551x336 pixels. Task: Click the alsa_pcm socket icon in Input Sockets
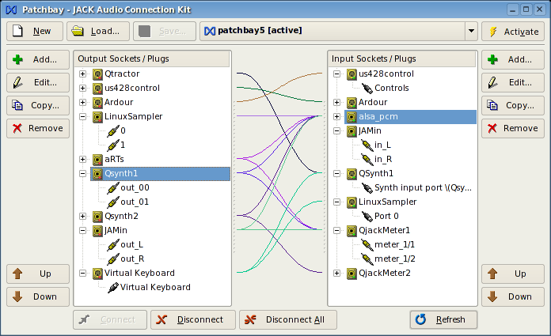pyautogui.click(x=351, y=116)
